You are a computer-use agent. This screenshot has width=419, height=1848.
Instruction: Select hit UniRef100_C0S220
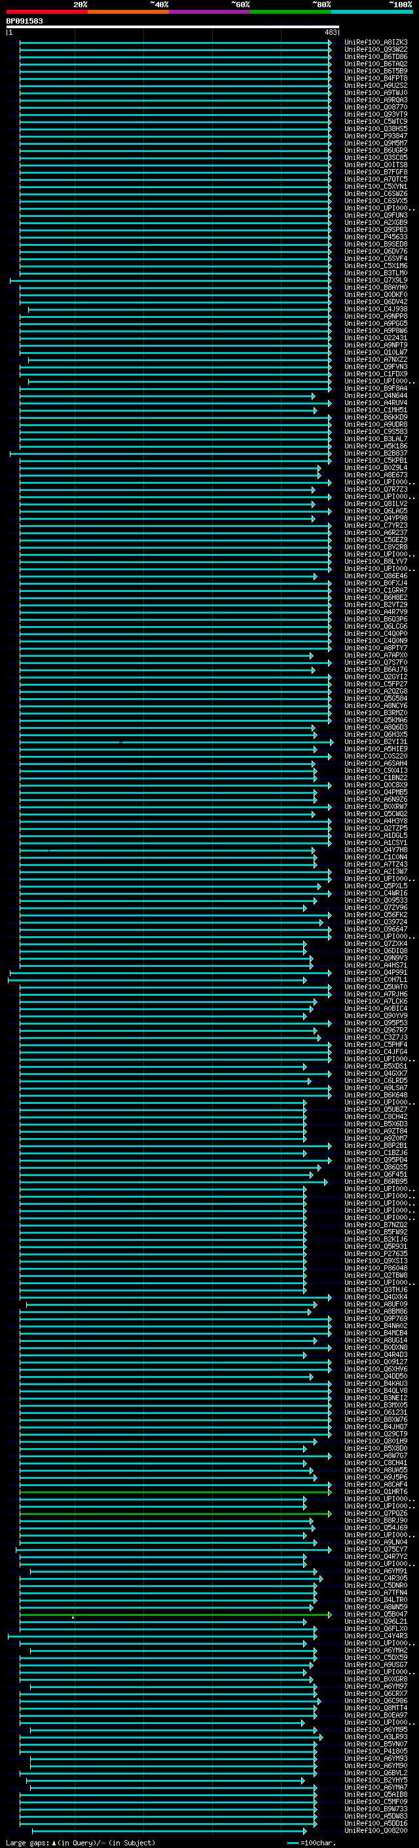pos(376,756)
